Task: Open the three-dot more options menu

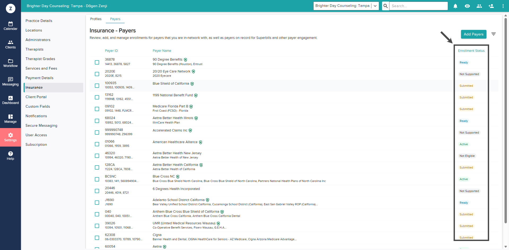Action: 503,6
